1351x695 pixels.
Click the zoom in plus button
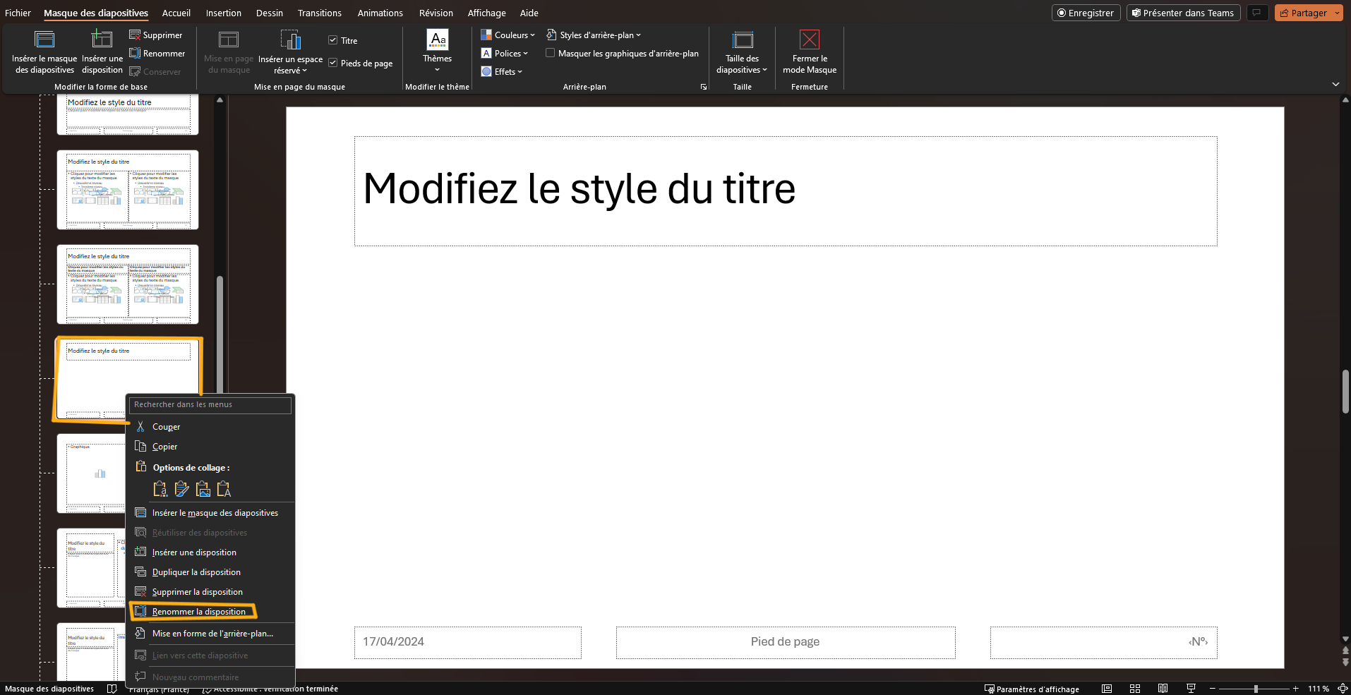point(1296,689)
